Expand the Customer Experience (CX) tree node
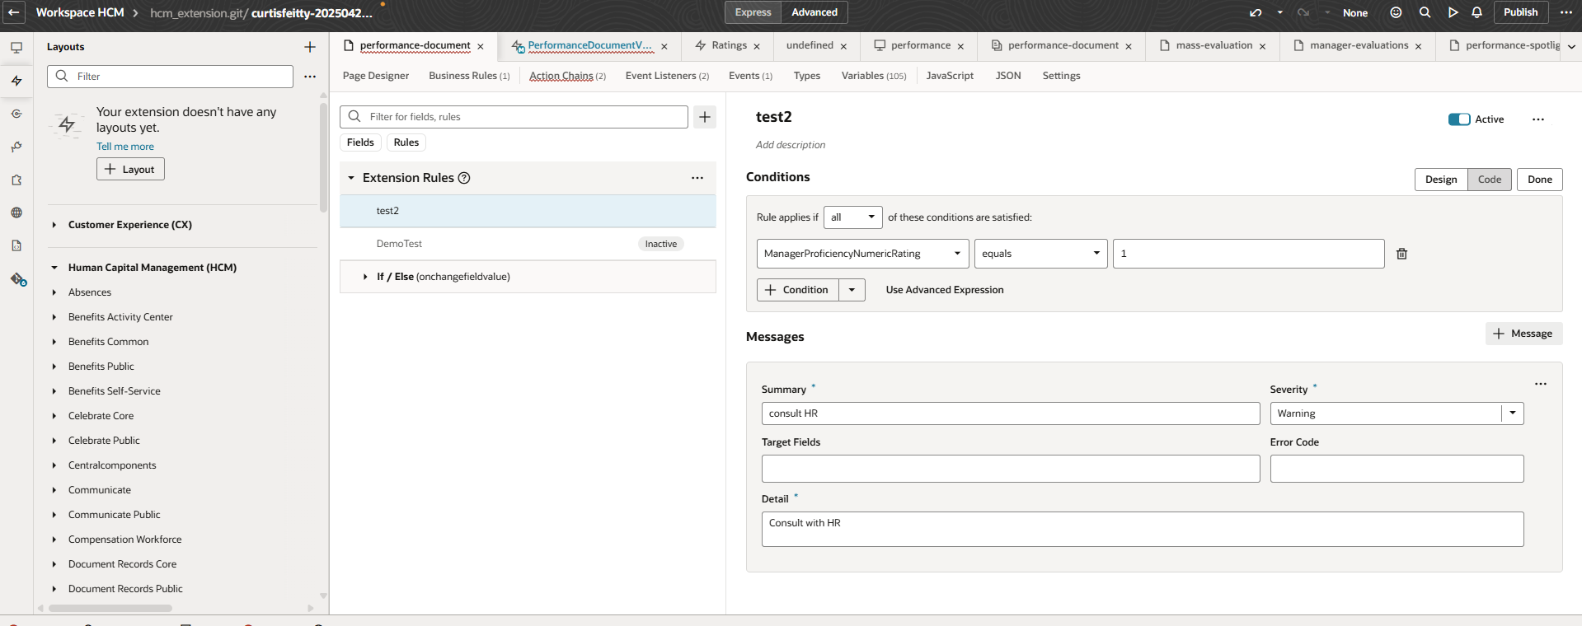Screen dimensions: 1582x626 pyautogui.click(x=54, y=225)
